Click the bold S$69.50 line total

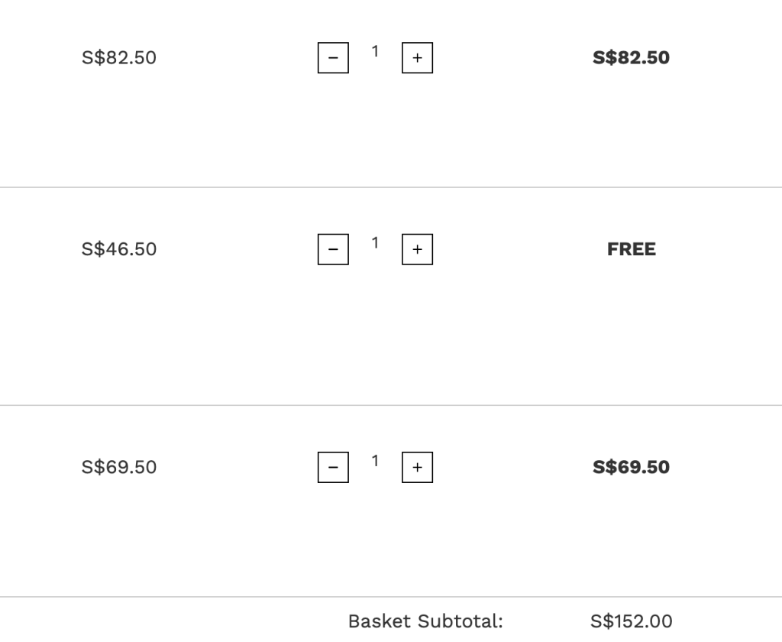(631, 467)
